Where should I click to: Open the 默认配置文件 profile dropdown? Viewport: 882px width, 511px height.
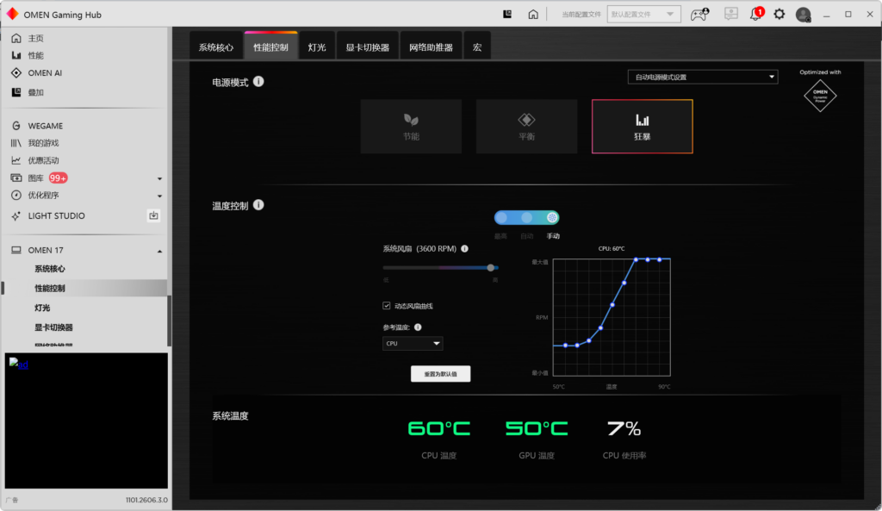pos(643,14)
